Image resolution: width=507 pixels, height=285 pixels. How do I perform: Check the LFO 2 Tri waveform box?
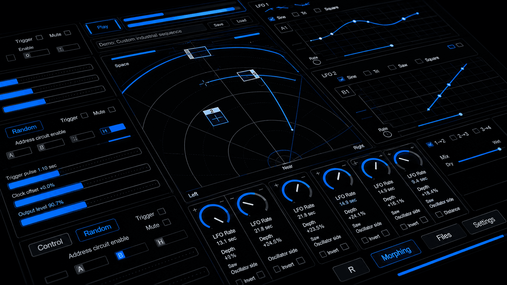click(367, 73)
